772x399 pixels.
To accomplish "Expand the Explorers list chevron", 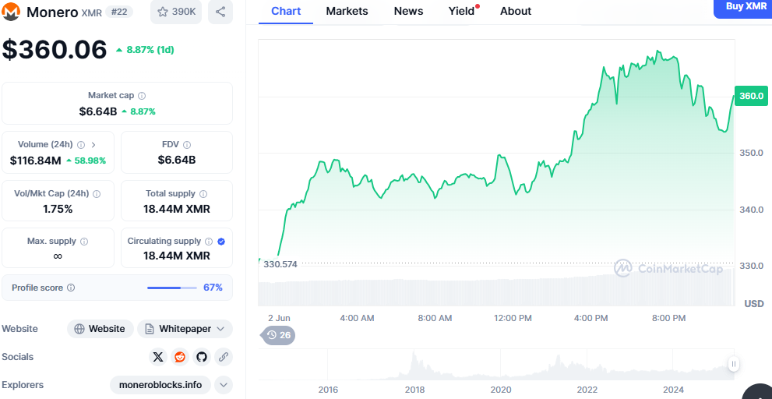I will 224,385.
